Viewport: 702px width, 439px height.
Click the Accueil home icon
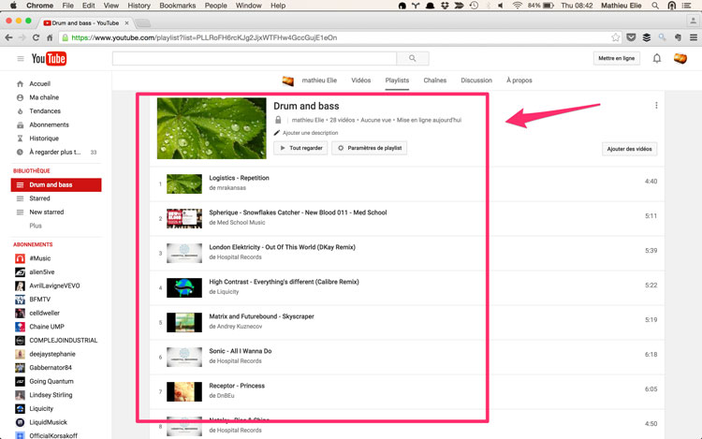pyautogui.click(x=20, y=83)
